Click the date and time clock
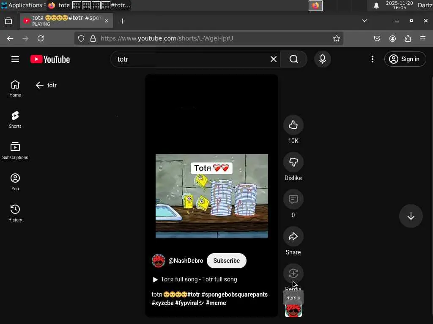Viewport: 433px width, 324px height. click(x=399, y=5)
